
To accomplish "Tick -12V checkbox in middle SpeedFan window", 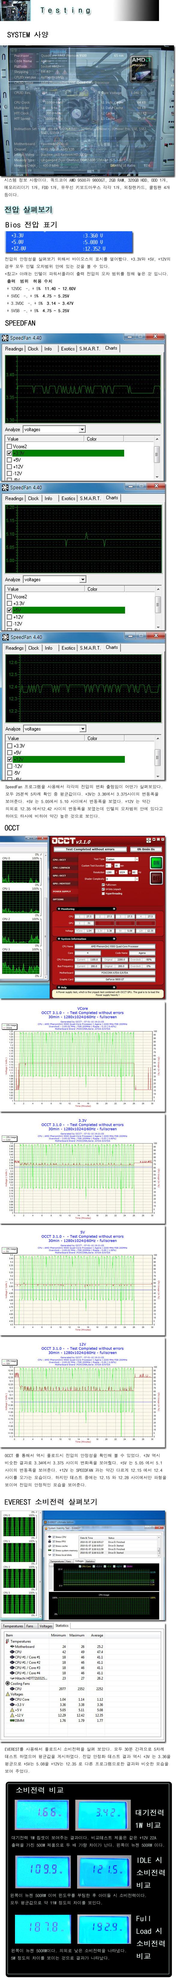I will click(9, 624).
